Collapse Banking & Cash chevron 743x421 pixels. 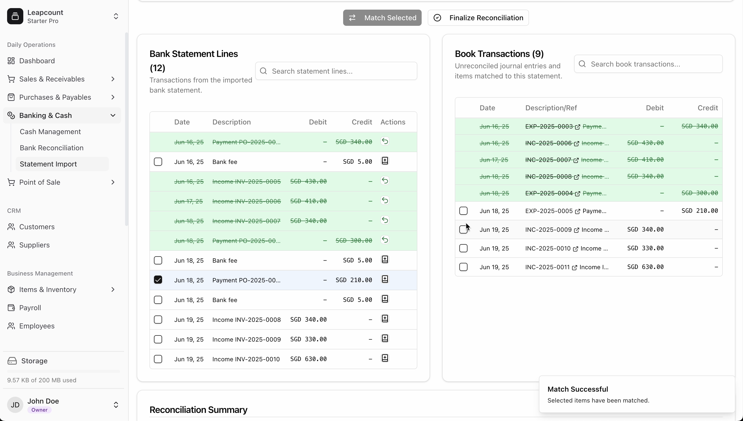click(113, 115)
